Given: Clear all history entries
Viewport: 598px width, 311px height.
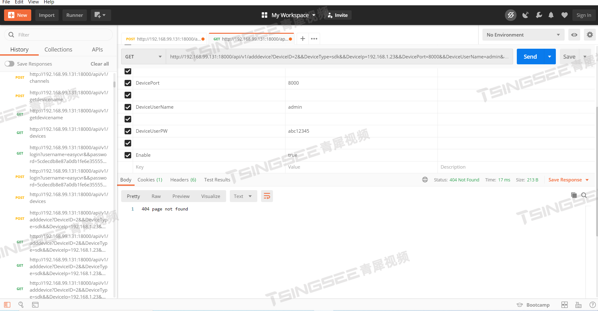Looking at the screenshot, I should pyautogui.click(x=100, y=64).
